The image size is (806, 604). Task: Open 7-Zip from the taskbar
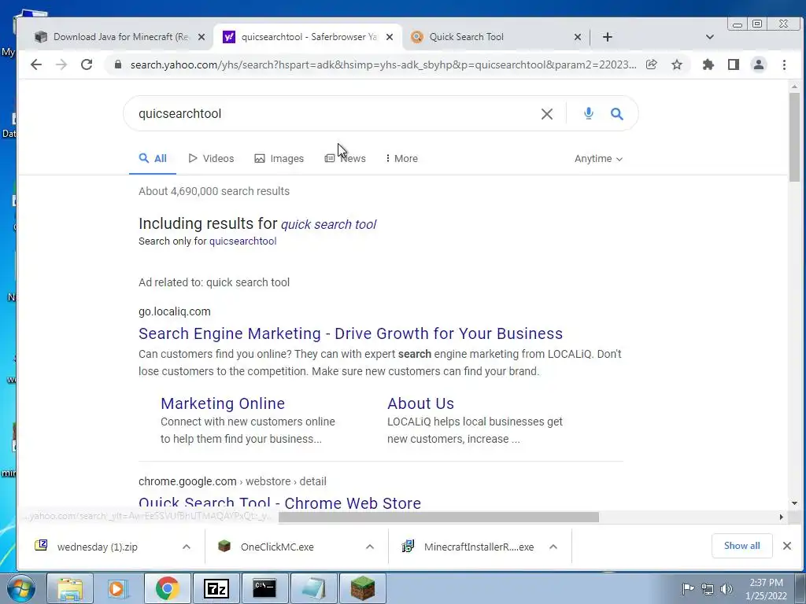216,588
